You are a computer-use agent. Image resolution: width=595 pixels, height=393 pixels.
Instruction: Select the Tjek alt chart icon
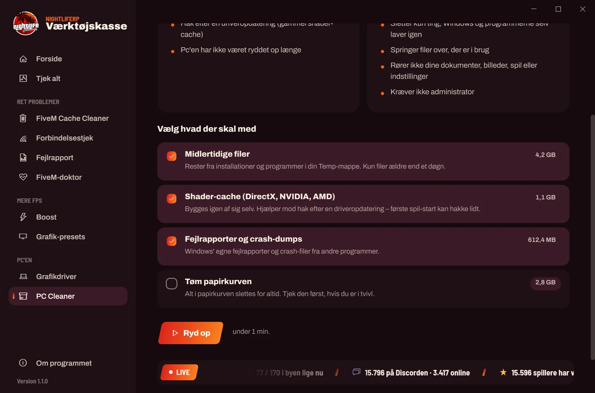click(x=23, y=78)
